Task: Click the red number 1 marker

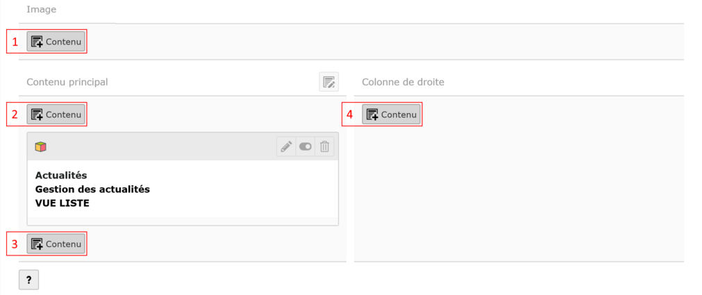Action: [x=15, y=42]
